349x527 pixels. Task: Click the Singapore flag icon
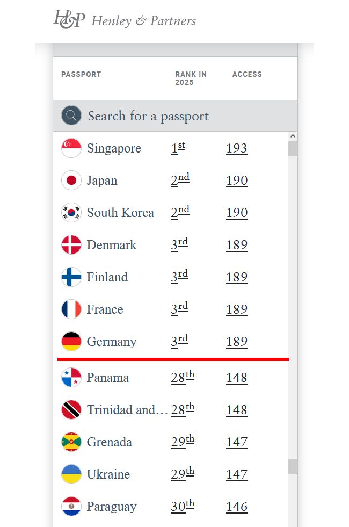pos(71,148)
